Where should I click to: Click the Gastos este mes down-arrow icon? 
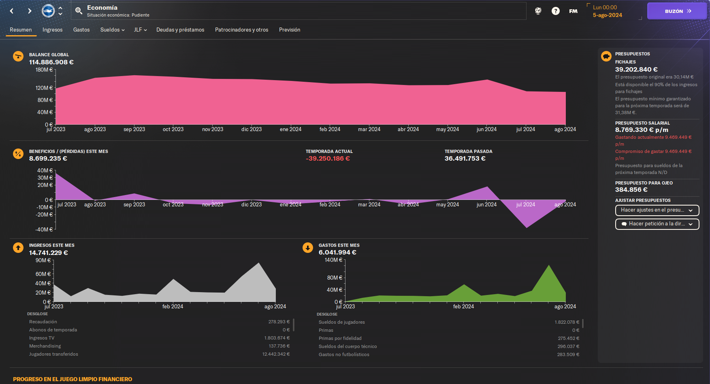(308, 248)
